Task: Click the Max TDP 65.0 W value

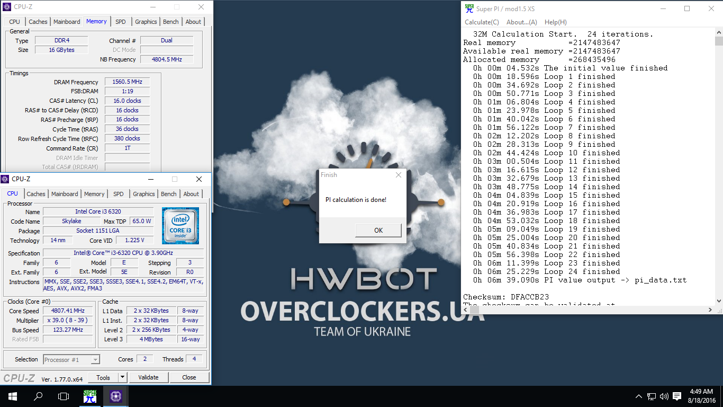Action: (142, 221)
